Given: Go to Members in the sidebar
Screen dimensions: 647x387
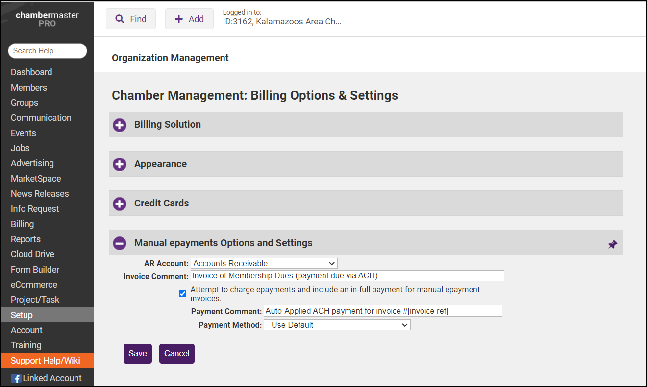Looking at the screenshot, I should 29,88.
